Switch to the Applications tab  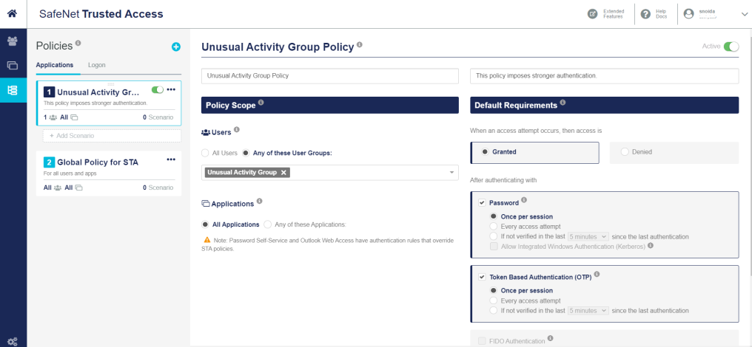[54, 65]
